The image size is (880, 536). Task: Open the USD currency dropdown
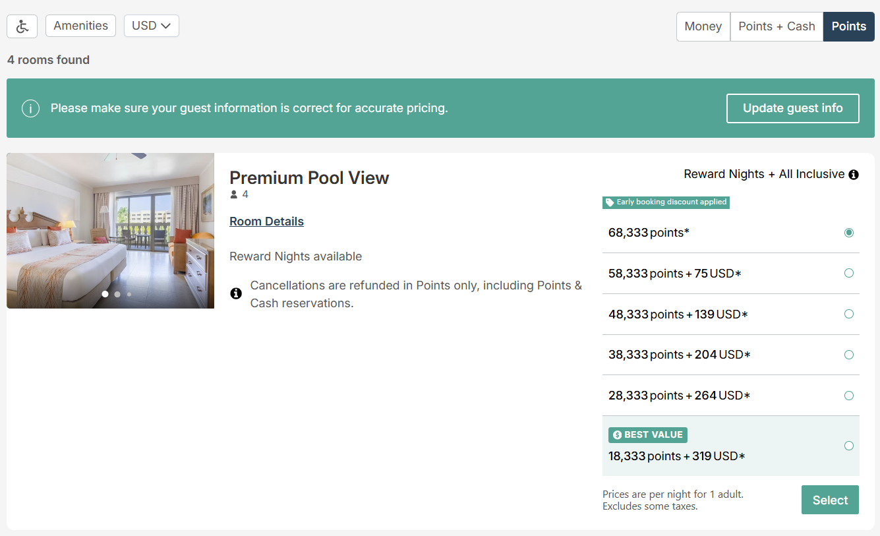[152, 26]
